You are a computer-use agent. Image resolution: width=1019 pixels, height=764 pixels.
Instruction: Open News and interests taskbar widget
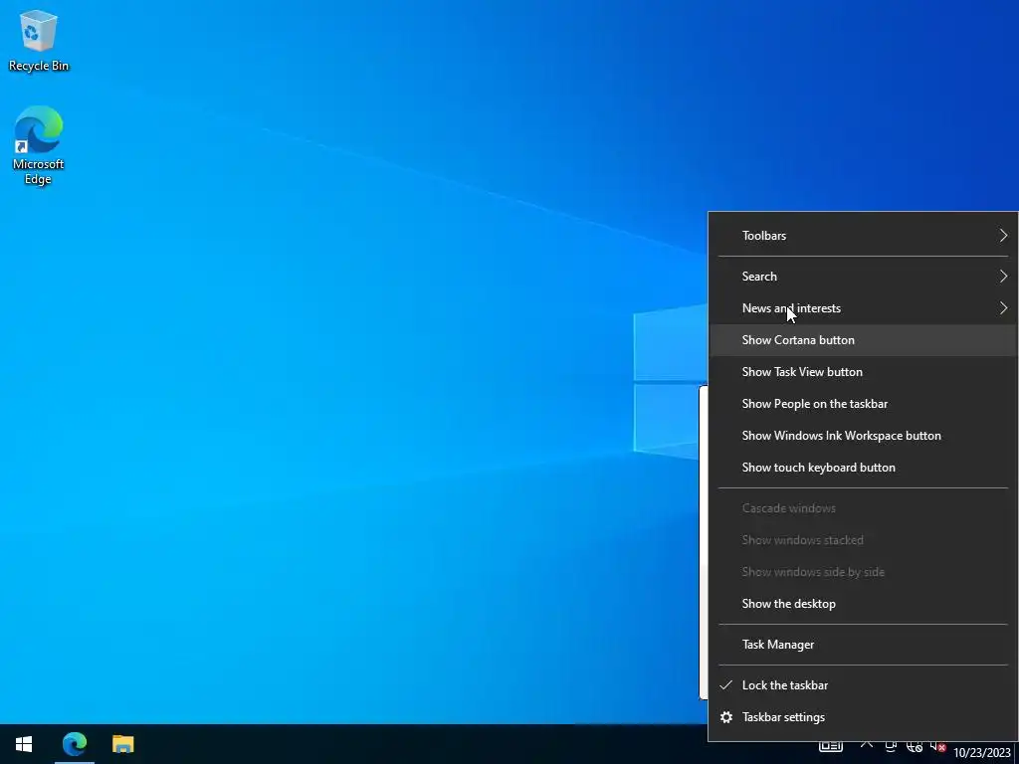coord(831,746)
